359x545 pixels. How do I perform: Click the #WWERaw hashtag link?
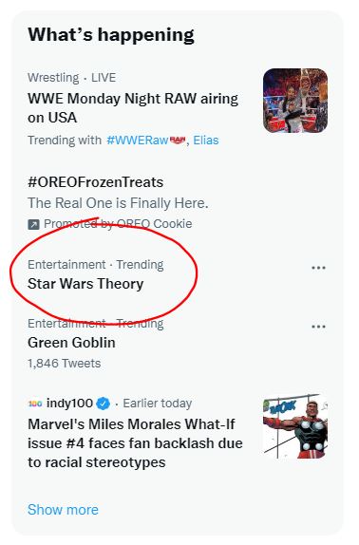tap(138, 141)
